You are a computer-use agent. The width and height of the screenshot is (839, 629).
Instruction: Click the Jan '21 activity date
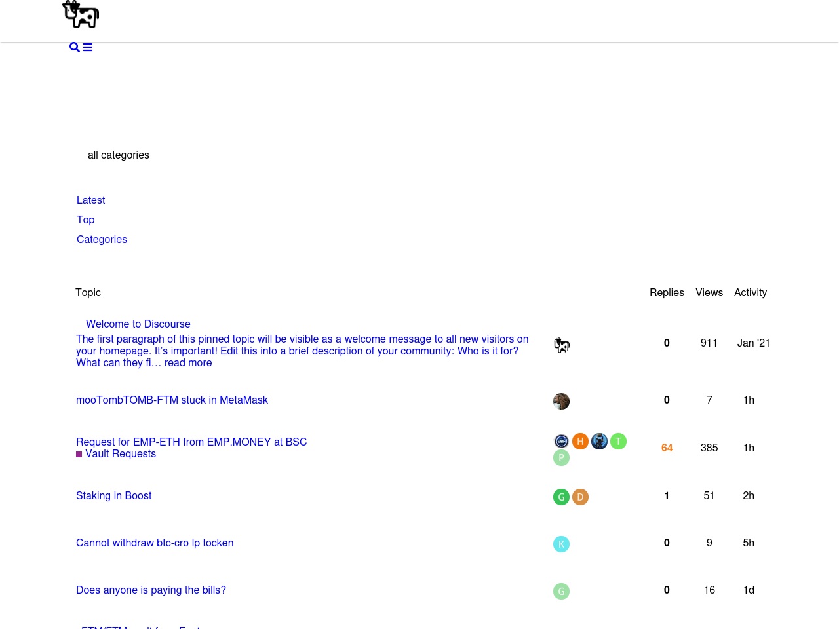754,343
